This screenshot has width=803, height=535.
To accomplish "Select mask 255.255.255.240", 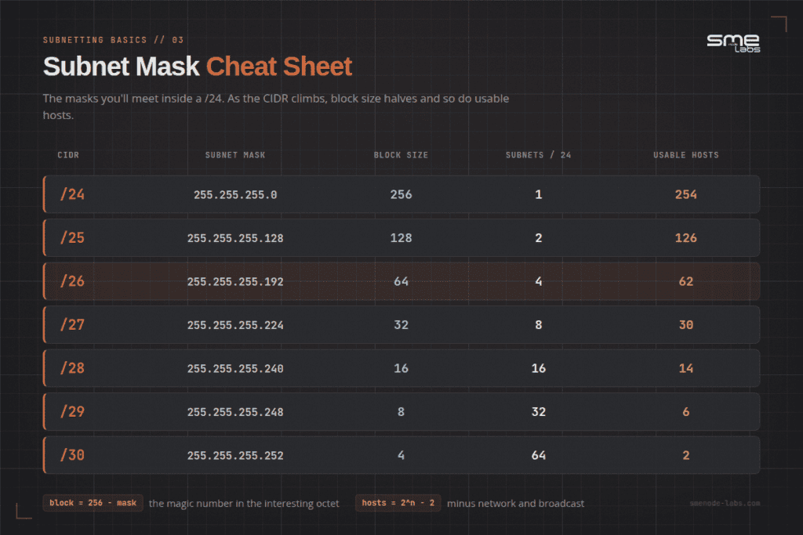I will [235, 369].
